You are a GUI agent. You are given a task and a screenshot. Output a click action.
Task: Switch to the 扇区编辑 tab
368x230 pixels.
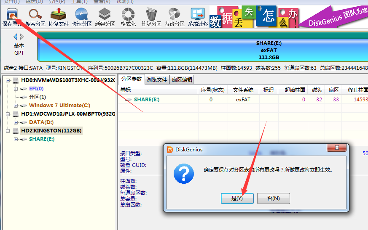[x=182, y=80]
